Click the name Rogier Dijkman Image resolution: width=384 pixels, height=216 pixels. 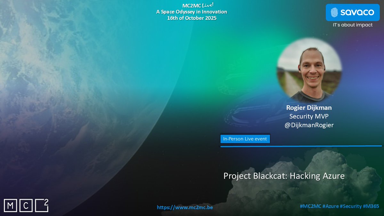309,108
